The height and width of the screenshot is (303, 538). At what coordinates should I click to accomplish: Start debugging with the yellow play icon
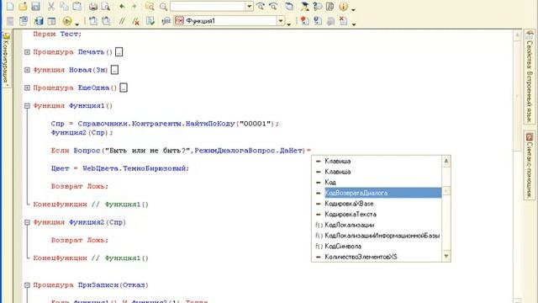[67, 21]
